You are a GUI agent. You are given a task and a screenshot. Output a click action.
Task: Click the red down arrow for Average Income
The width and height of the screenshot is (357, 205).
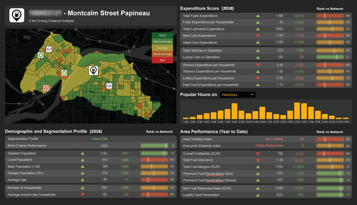83,195
